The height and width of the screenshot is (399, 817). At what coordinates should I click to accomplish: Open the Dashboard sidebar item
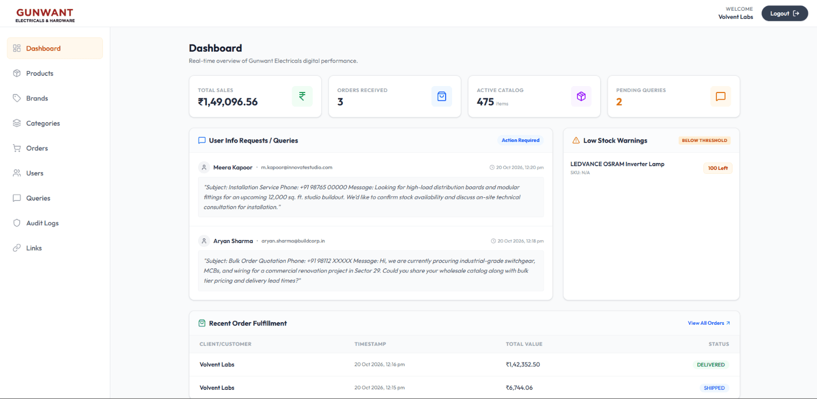[x=55, y=48]
